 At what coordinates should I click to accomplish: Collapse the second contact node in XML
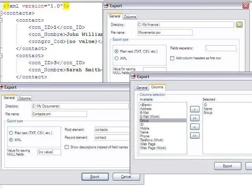click(1, 56)
